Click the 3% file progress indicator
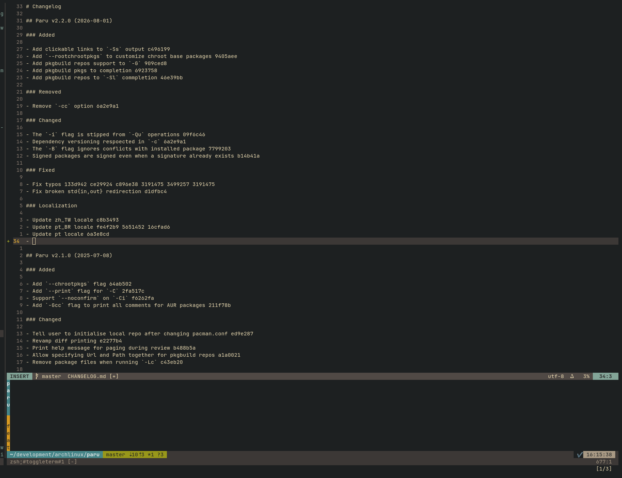Viewport: 622px width, 478px height. pos(586,376)
